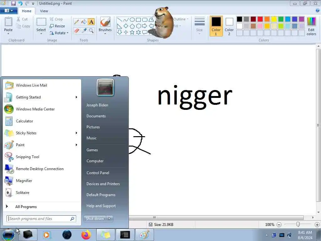
Task: Choose the Down arrow shape
Action: 120,32
